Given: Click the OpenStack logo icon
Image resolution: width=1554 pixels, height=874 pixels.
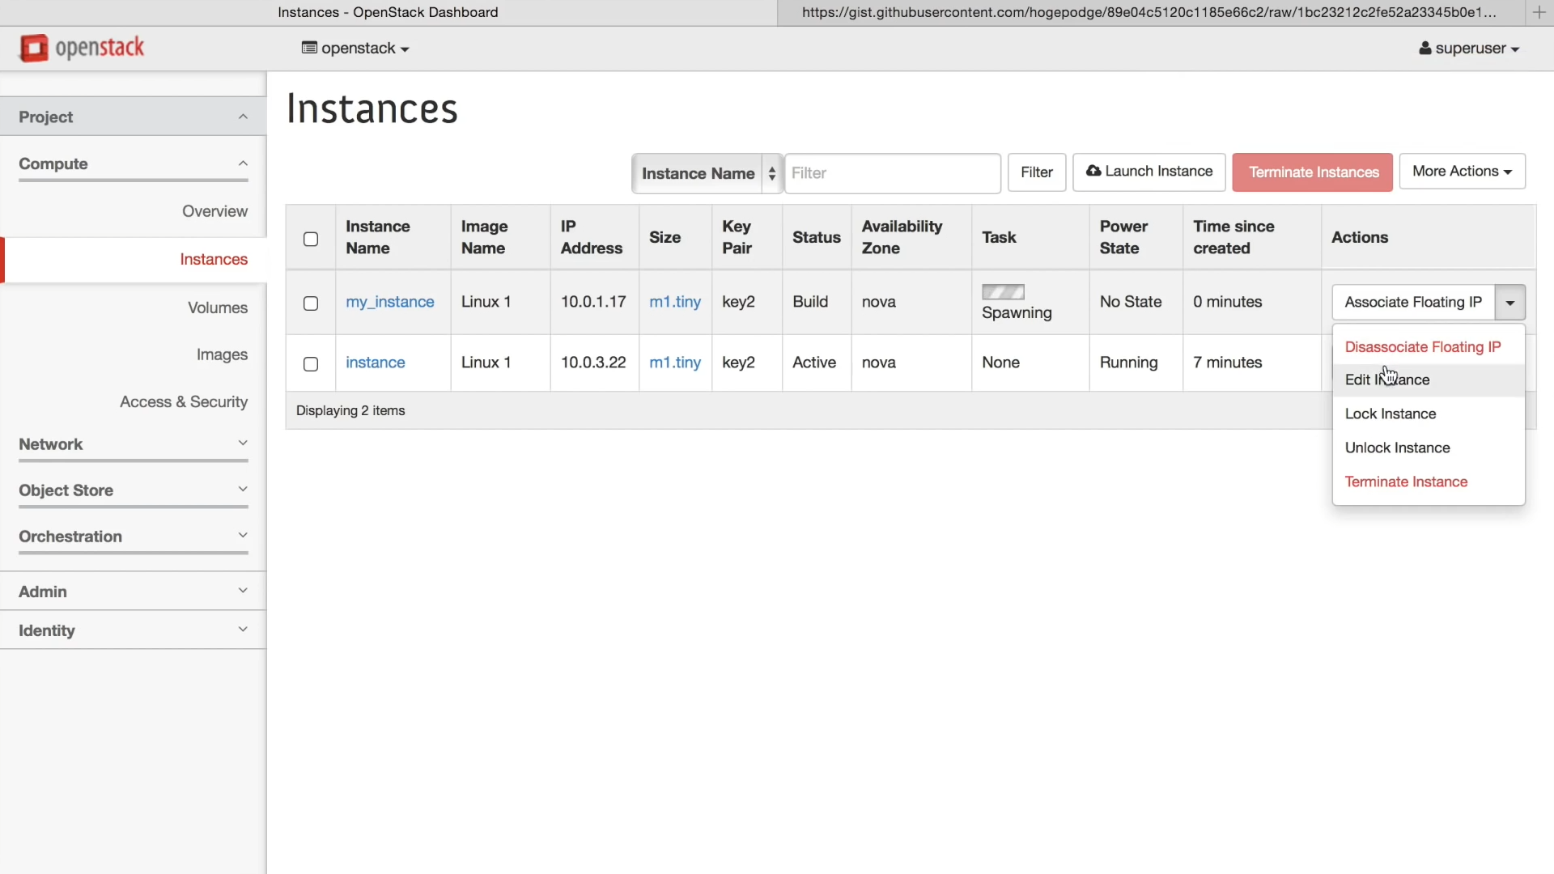Looking at the screenshot, I should (x=34, y=48).
